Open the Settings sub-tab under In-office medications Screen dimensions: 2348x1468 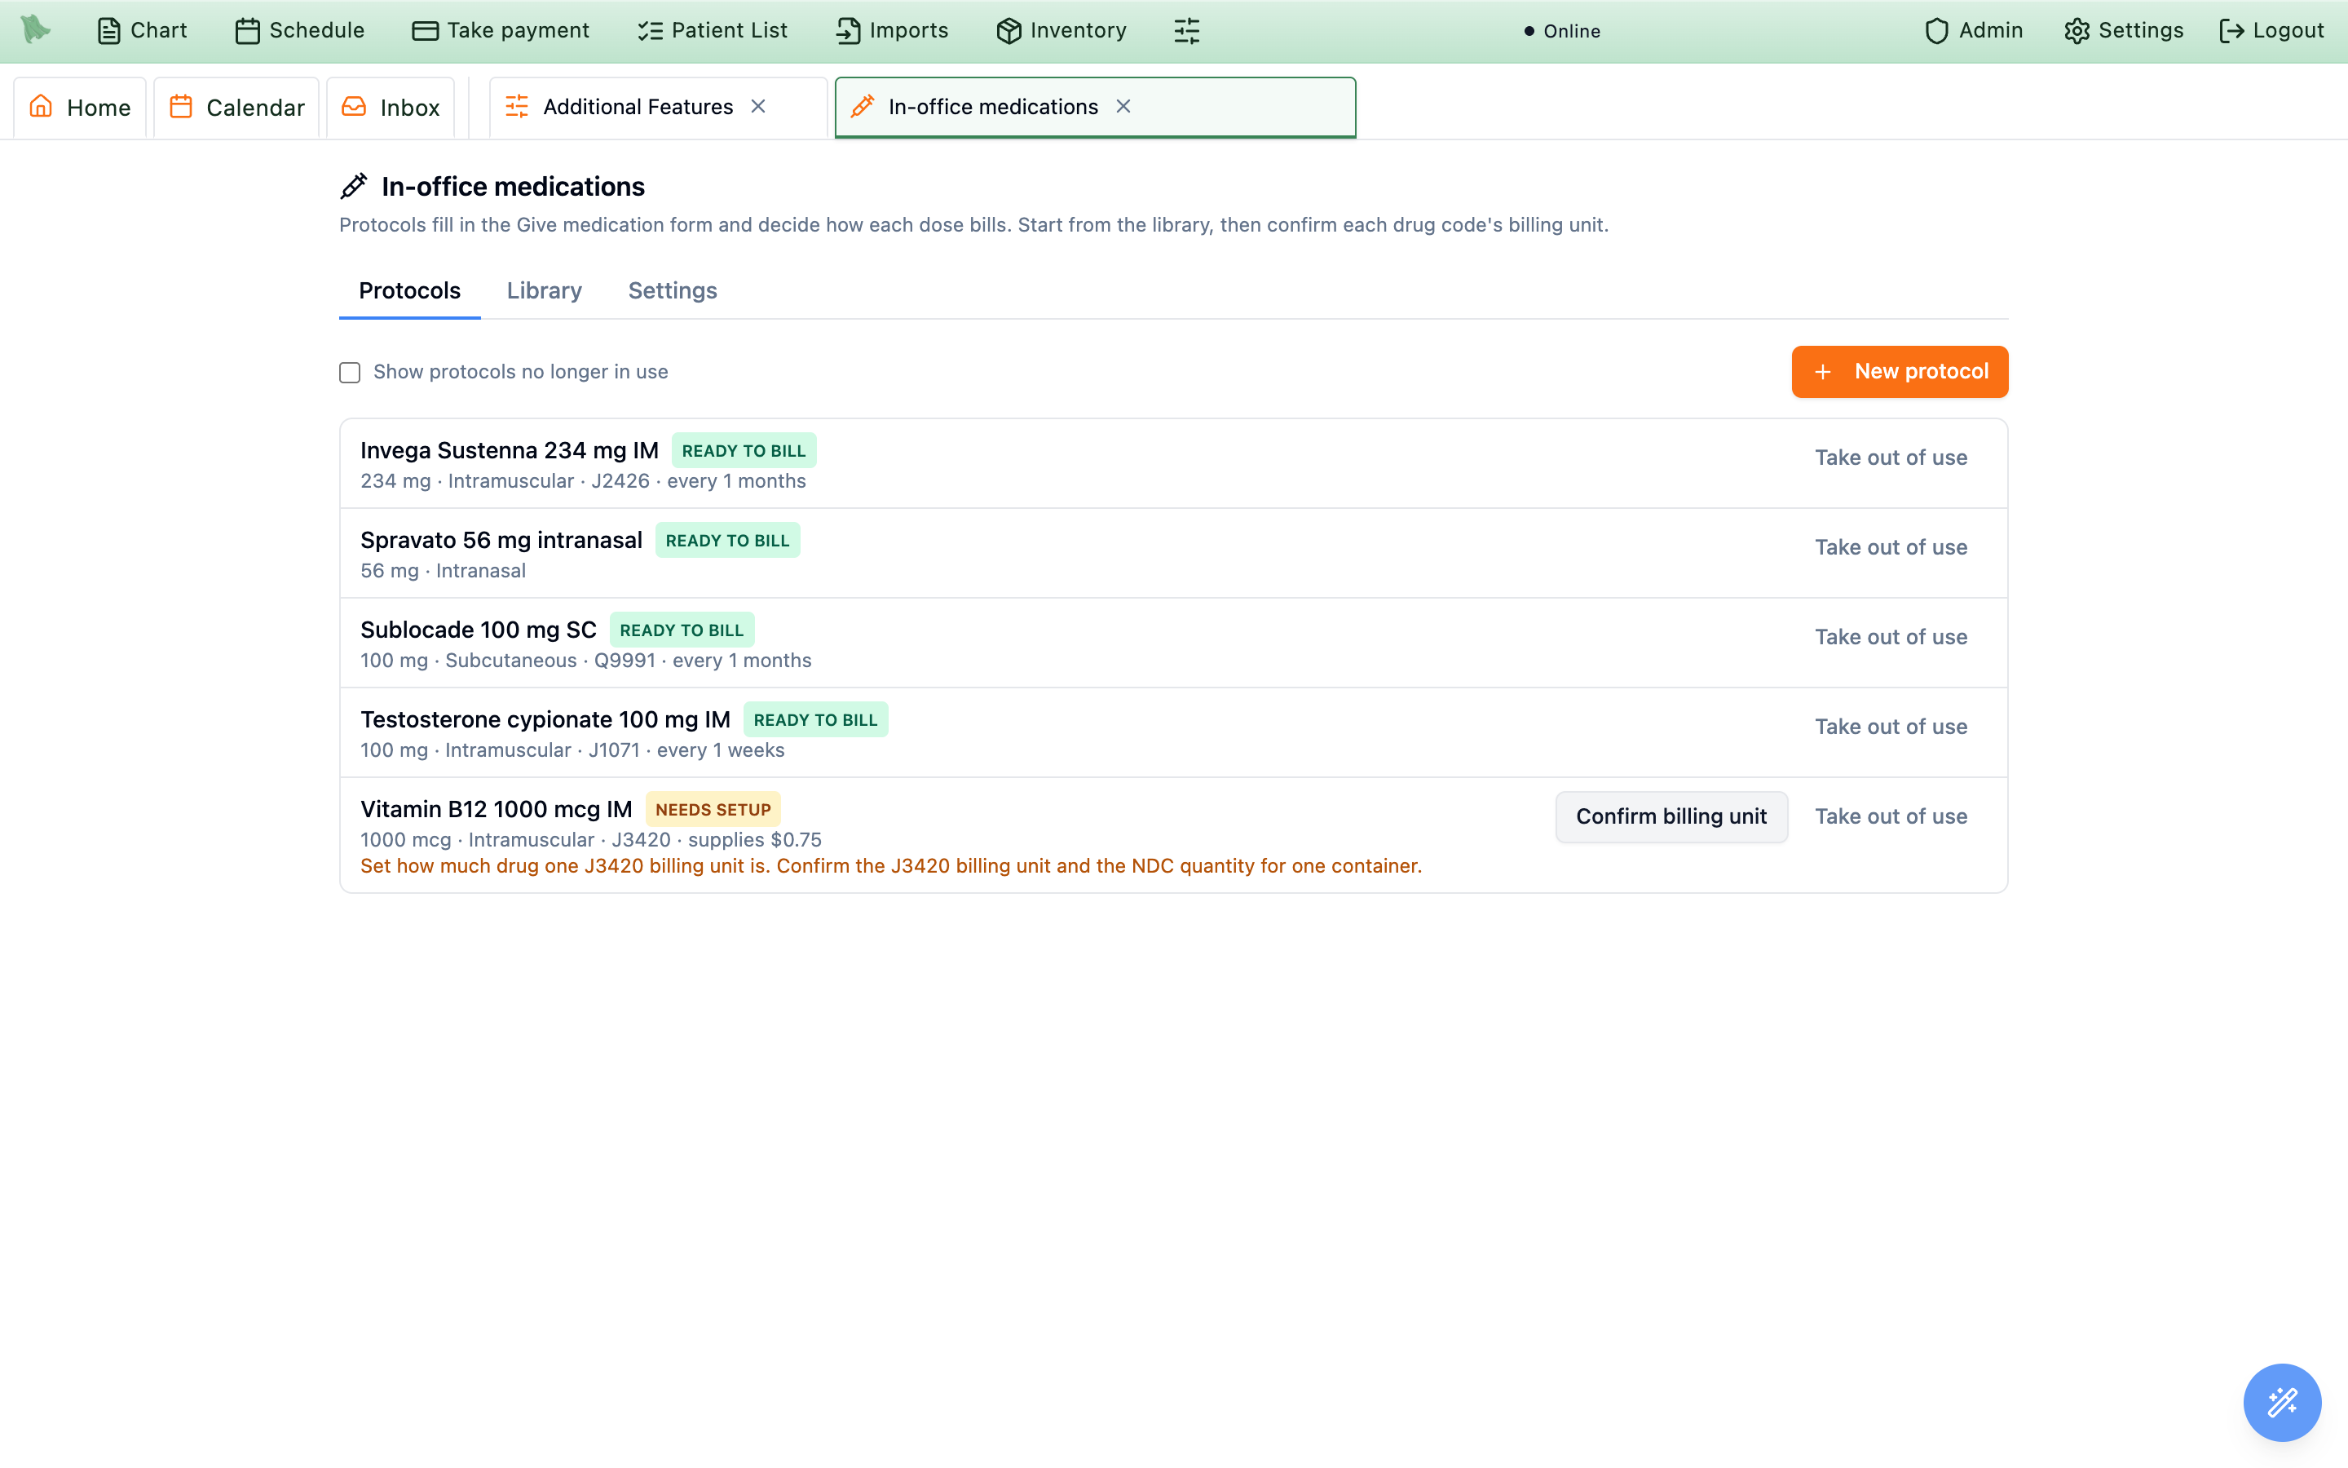(x=673, y=290)
